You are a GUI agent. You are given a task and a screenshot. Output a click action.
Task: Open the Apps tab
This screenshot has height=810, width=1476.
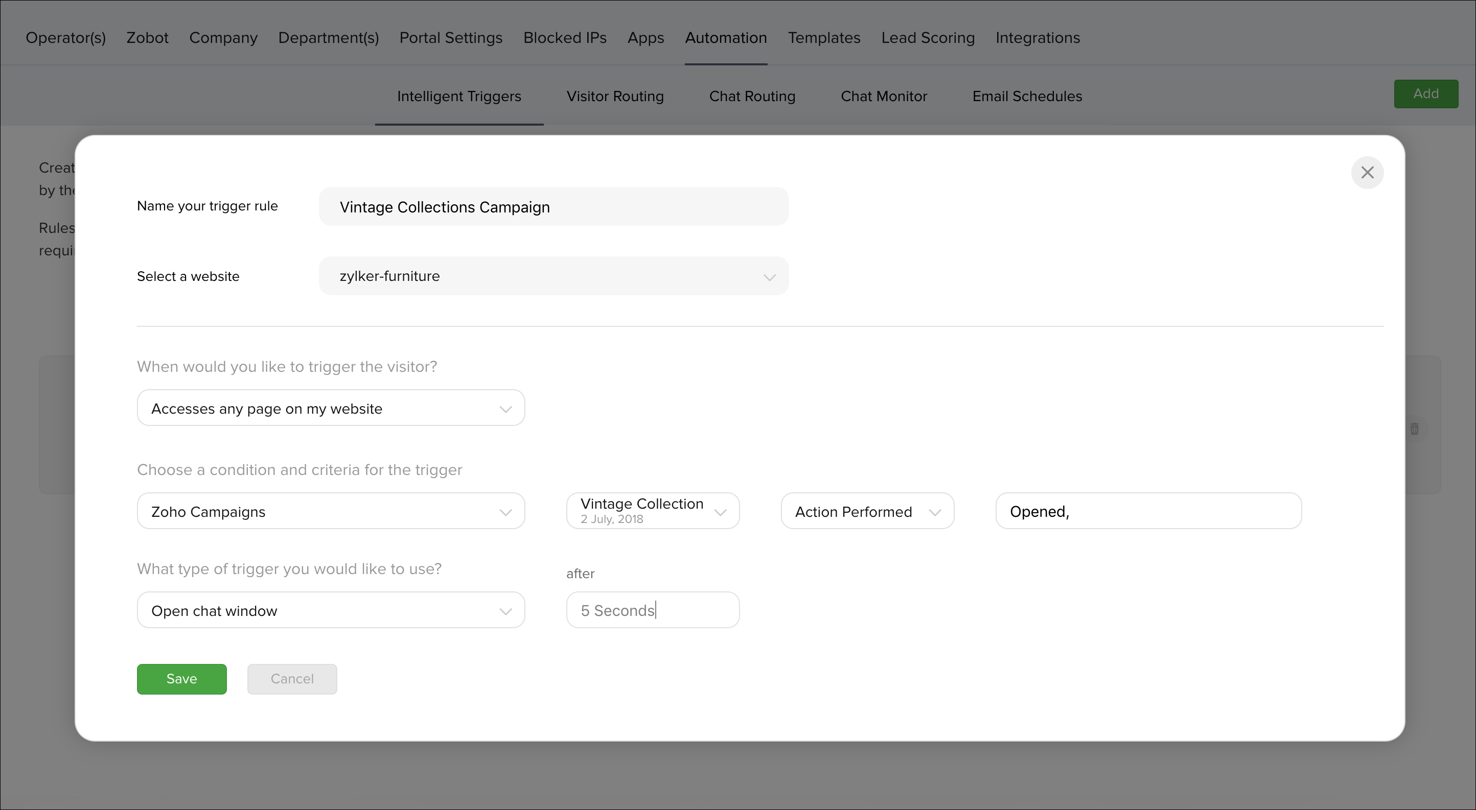coord(646,38)
